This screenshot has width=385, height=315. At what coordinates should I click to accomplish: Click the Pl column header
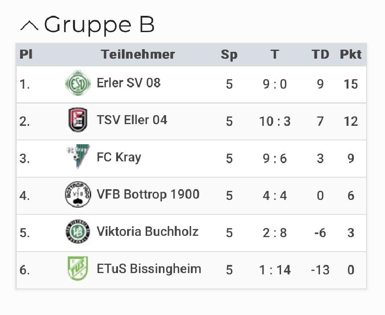26,54
